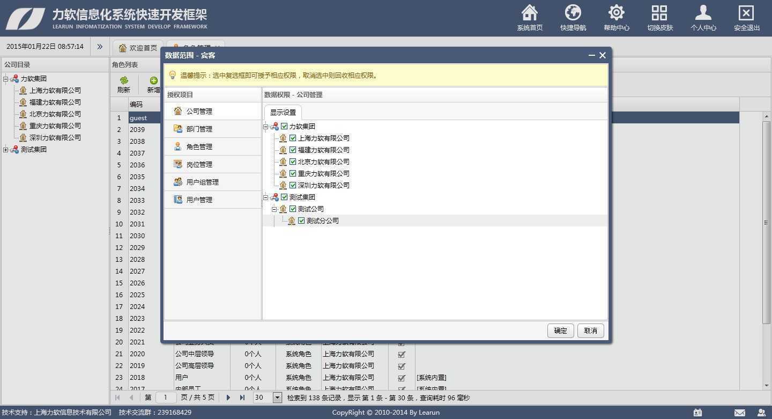Uncheck 力软集团 checkbox in dialog tree
The height and width of the screenshot is (419, 772).
pos(284,126)
